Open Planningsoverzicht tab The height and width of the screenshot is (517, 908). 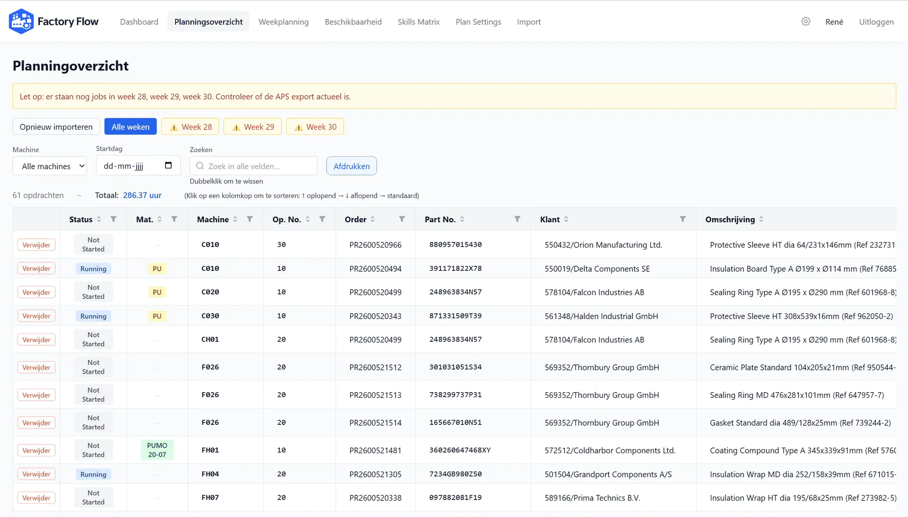208,22
